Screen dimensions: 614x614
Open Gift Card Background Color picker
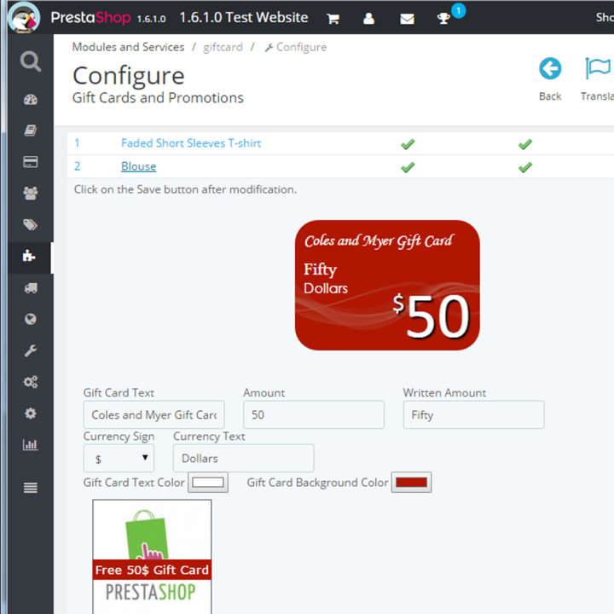[x=411, y=482]
